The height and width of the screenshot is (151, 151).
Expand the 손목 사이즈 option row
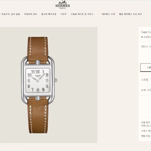pyautogui.click(x=145, y=90)
